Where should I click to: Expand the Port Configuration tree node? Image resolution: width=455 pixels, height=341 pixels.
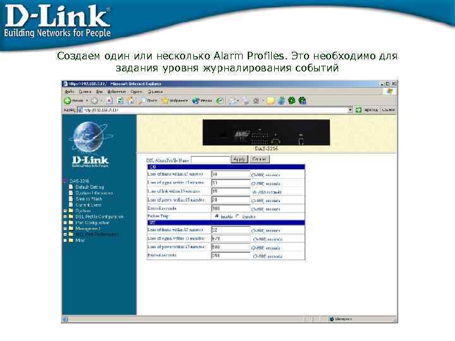(x=65, y=223)
